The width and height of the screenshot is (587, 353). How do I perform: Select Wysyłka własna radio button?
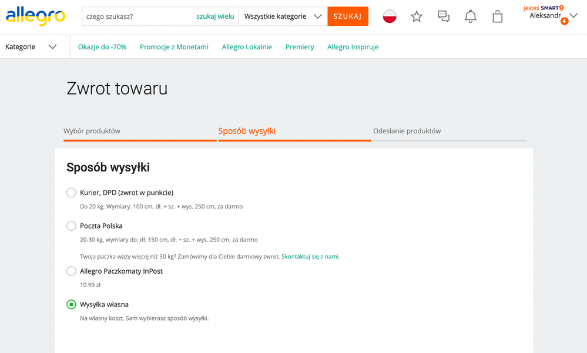coord(71,305)
